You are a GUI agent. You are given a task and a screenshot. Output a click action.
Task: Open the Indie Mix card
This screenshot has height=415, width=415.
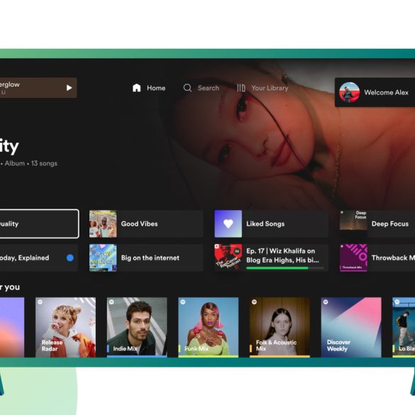(137, 328)
